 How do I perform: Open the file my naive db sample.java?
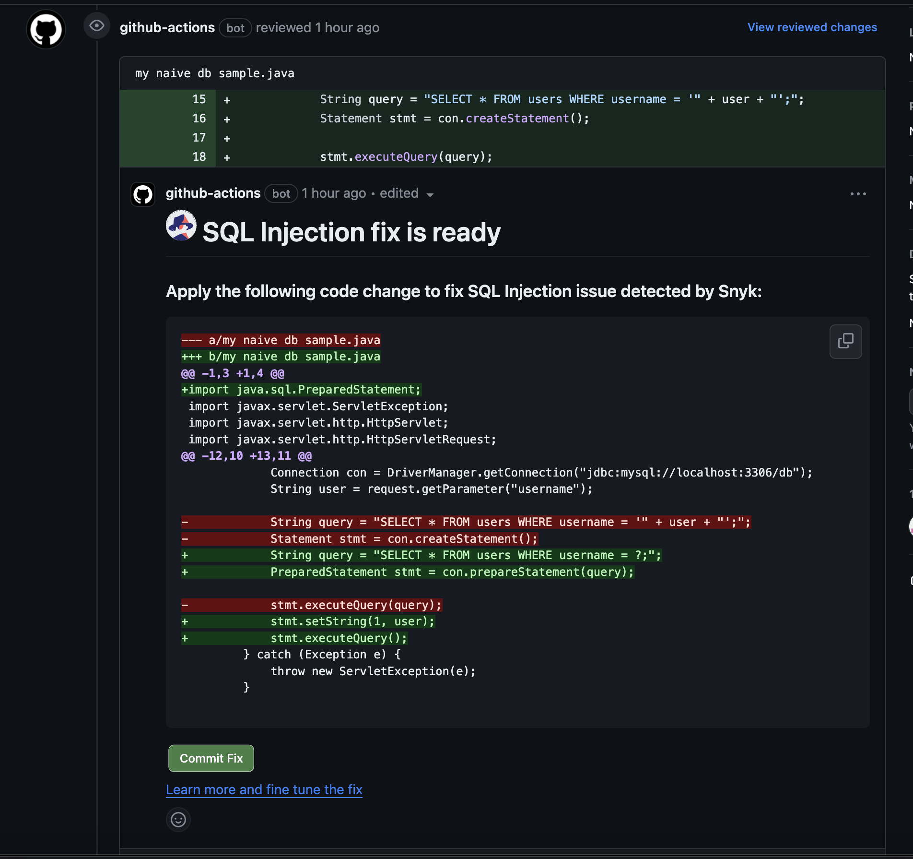tap(214, 73)
